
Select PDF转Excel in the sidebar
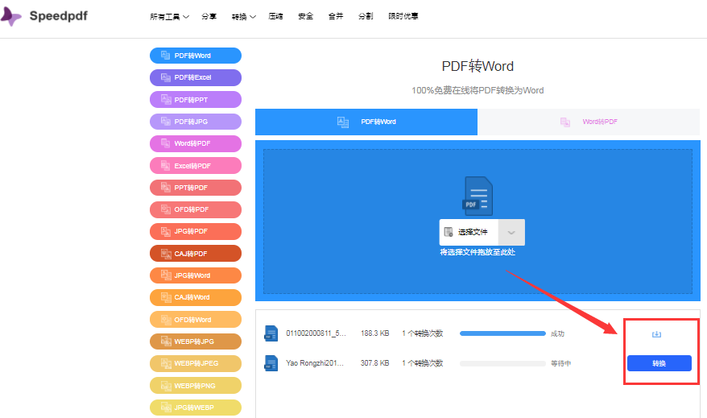[x=196, y=77]
